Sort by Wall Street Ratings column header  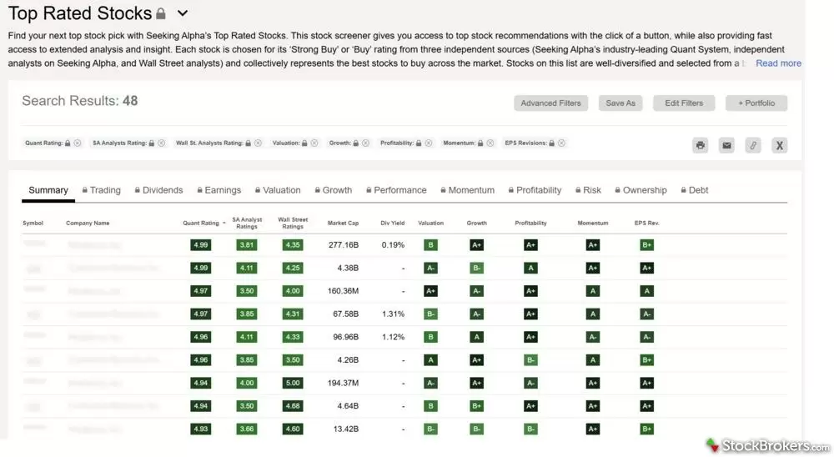(293, 223)
